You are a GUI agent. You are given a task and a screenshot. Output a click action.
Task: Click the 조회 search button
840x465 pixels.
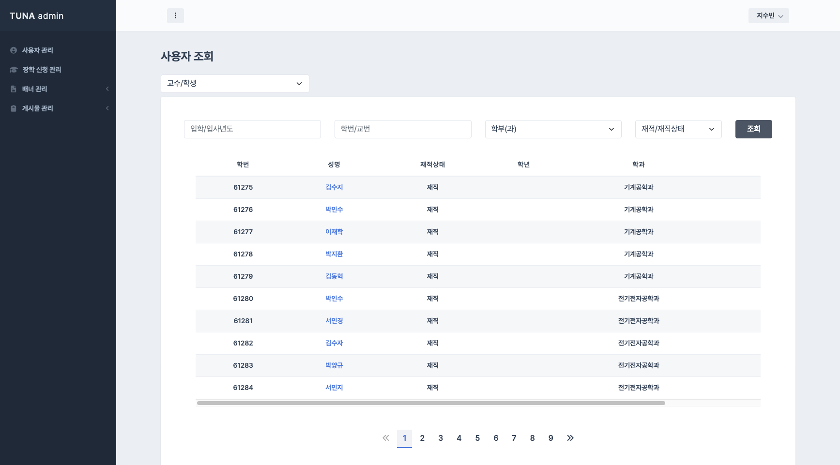754,129
